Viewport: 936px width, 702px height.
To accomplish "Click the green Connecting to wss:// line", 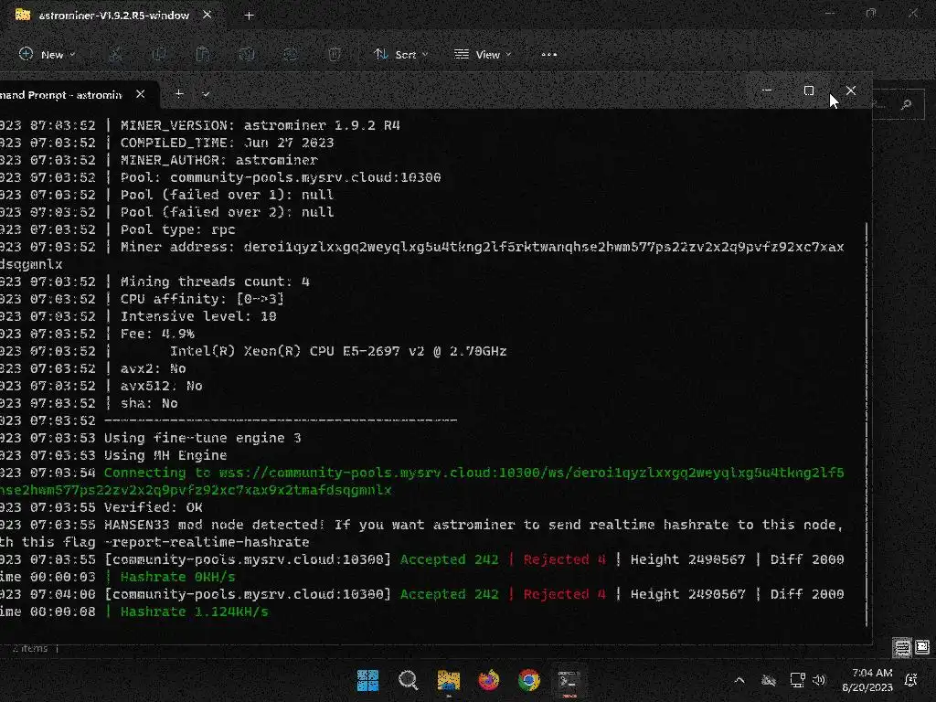I will [x=474, y=473].
